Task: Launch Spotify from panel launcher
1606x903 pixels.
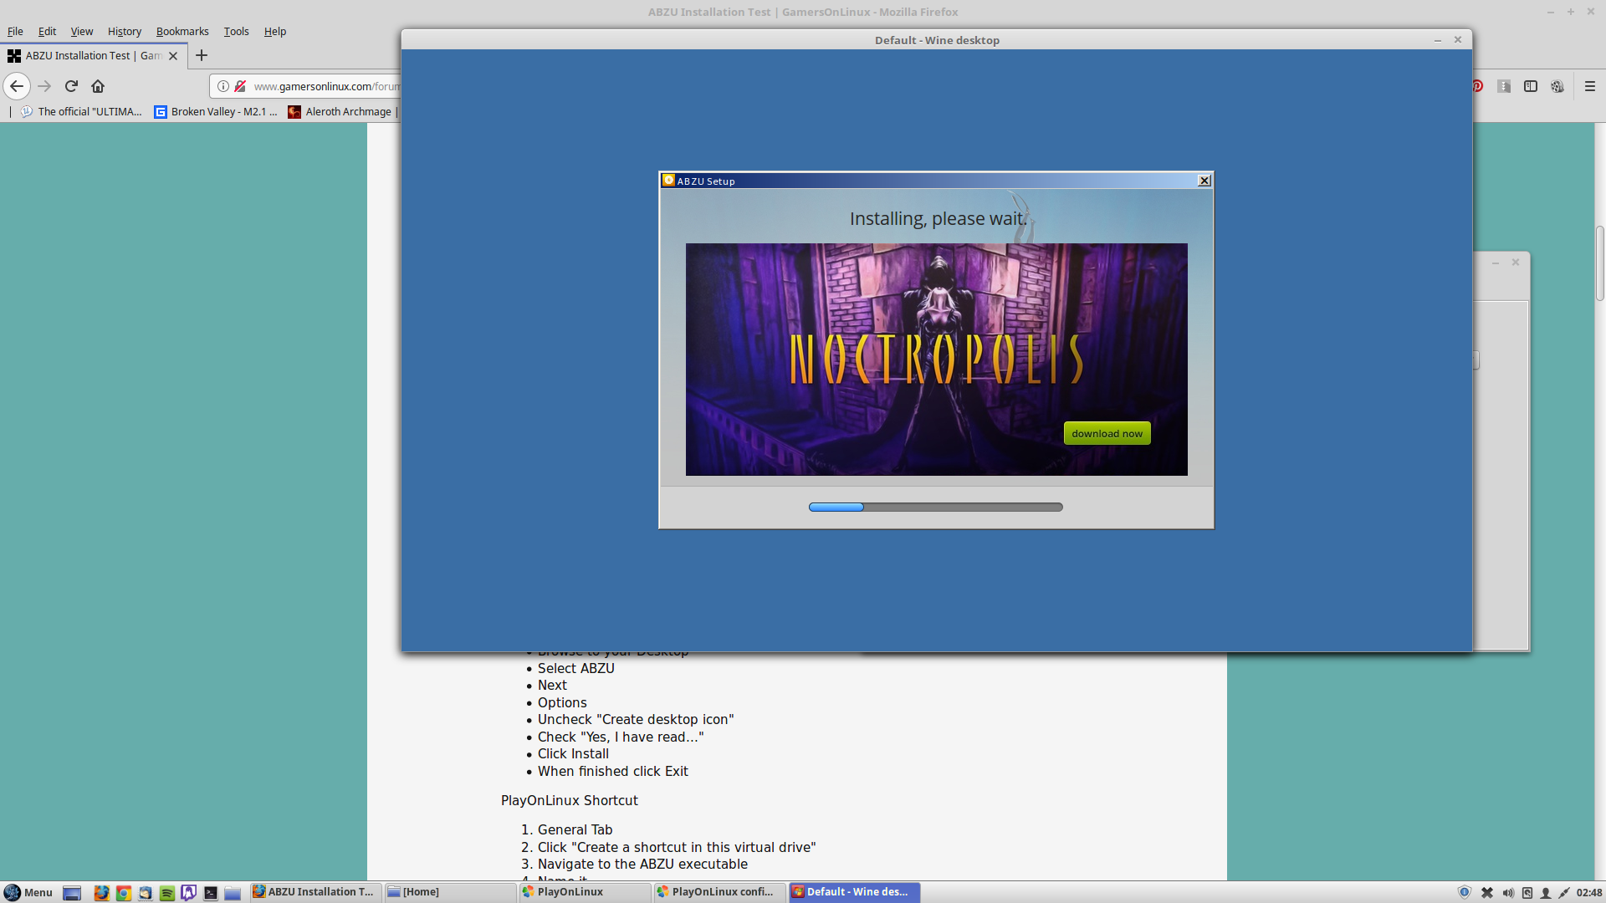Action: click(x=166, y=893)
